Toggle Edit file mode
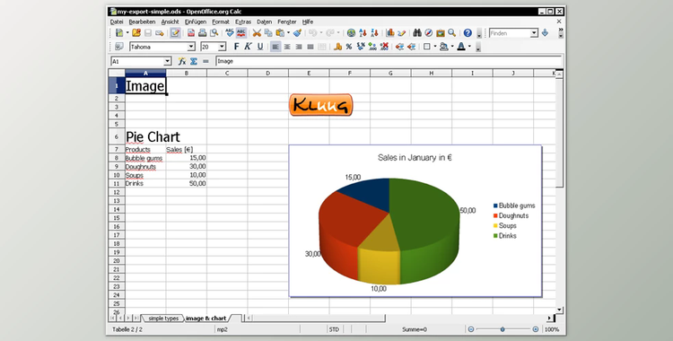Viewport: 673px width, 341px height. pos(175,32)
